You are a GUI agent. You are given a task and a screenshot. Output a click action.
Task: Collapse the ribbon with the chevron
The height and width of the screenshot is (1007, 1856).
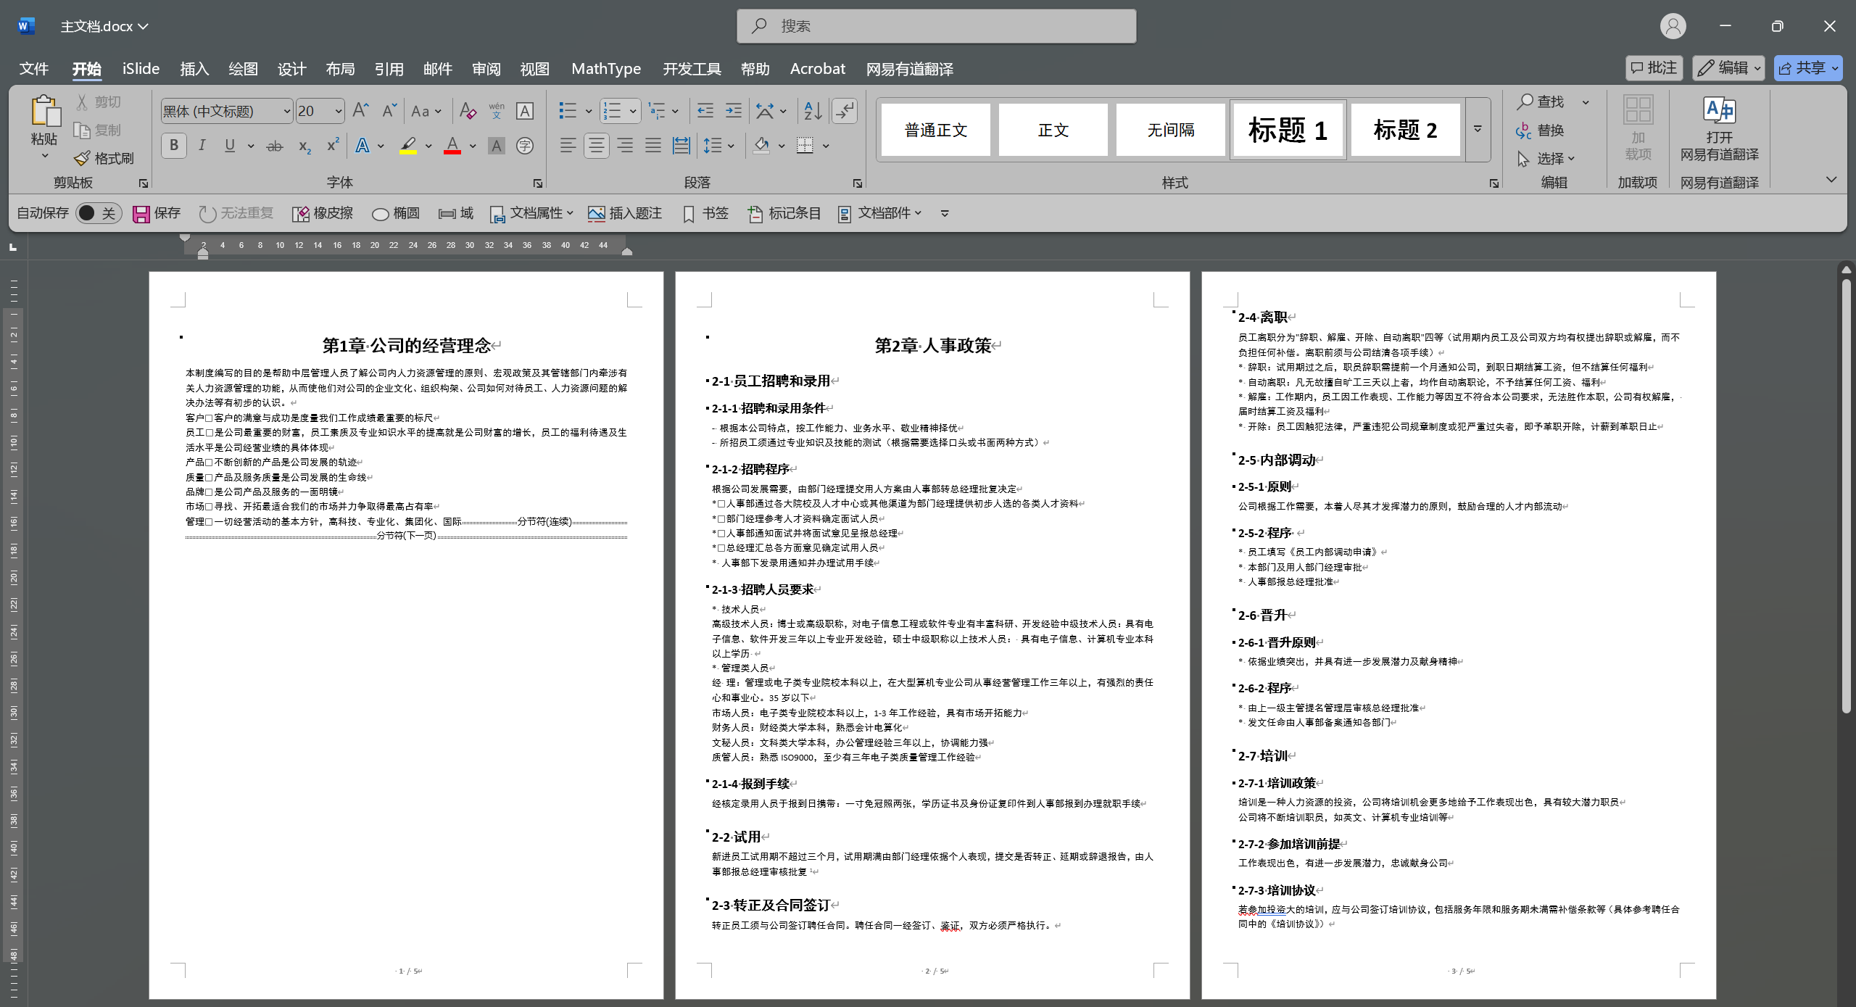1831,179
